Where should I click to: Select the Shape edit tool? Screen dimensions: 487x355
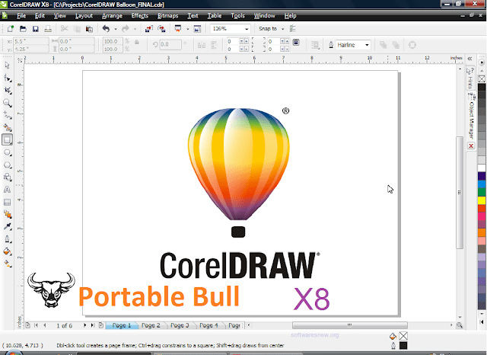point(7,78)
